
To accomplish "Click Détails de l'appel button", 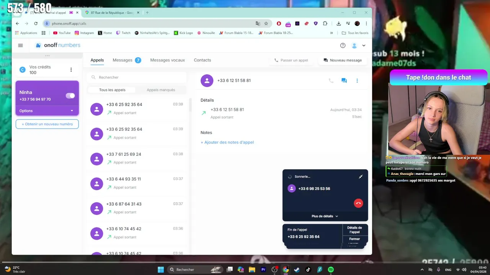I will coord(354,230).
